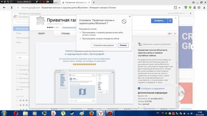Click the extension category link next to rating
Screen dimensions: 207x116
click(x=69, y=27)
